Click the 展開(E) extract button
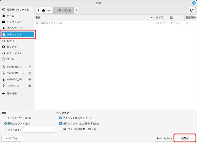 pos(185,138)
